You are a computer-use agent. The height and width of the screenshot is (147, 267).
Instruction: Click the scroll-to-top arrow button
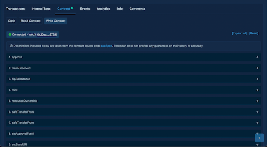click(x=259, y=138)
